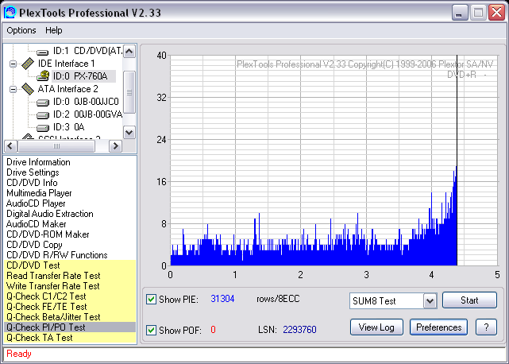This screenshot has height=364, width=509.
Task: Start the PI/PO test
Action: click(469, 300)
